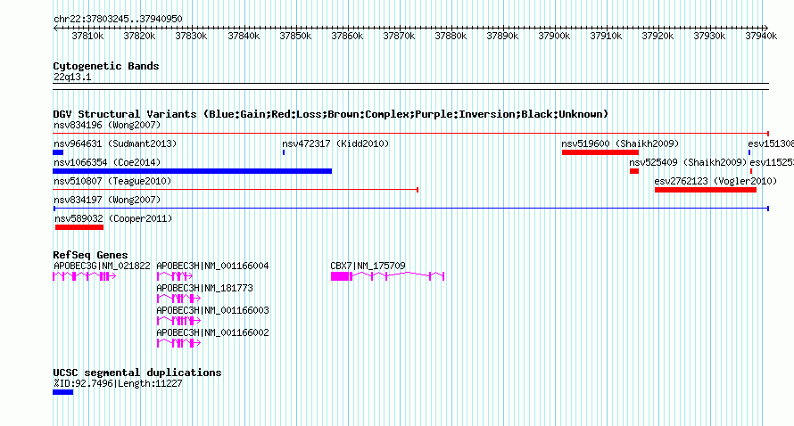794x426 pixels.
Task: Select variant label nsv472317 (Kidd2010)
Action: (335, 143)
